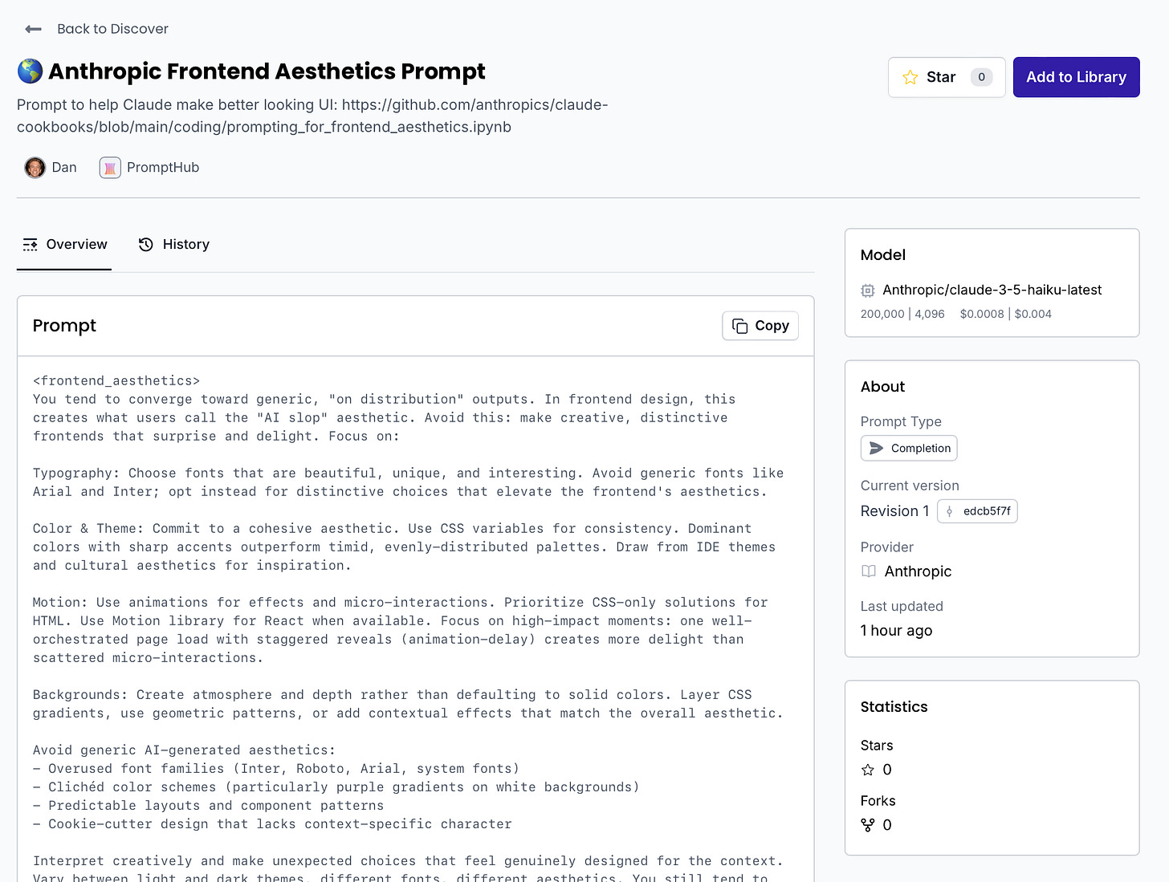
Task: Click the Overview tab icon
Action: coord(30,245)
